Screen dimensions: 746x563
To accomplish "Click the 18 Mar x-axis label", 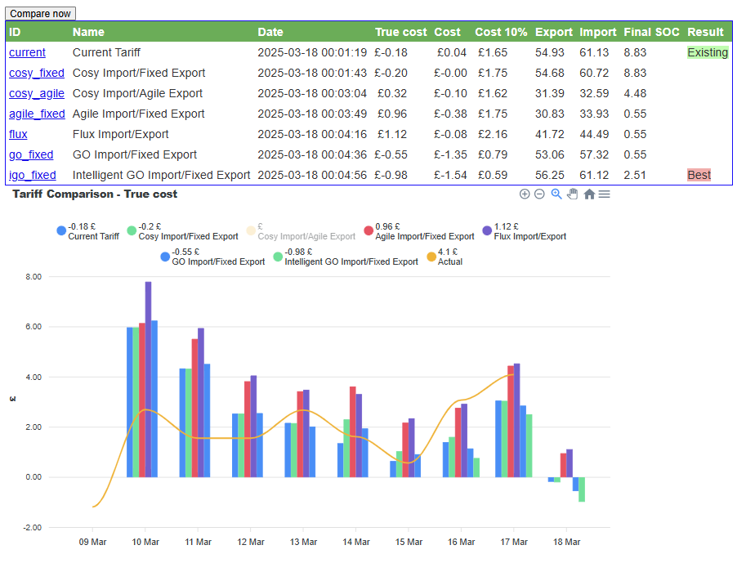I will pyautogui.click(x=566, y=542).
